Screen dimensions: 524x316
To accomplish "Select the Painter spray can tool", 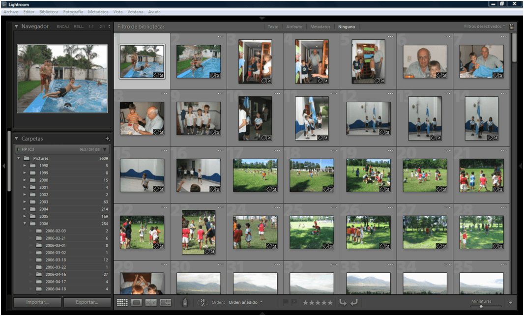I will (x=185, y=302).
